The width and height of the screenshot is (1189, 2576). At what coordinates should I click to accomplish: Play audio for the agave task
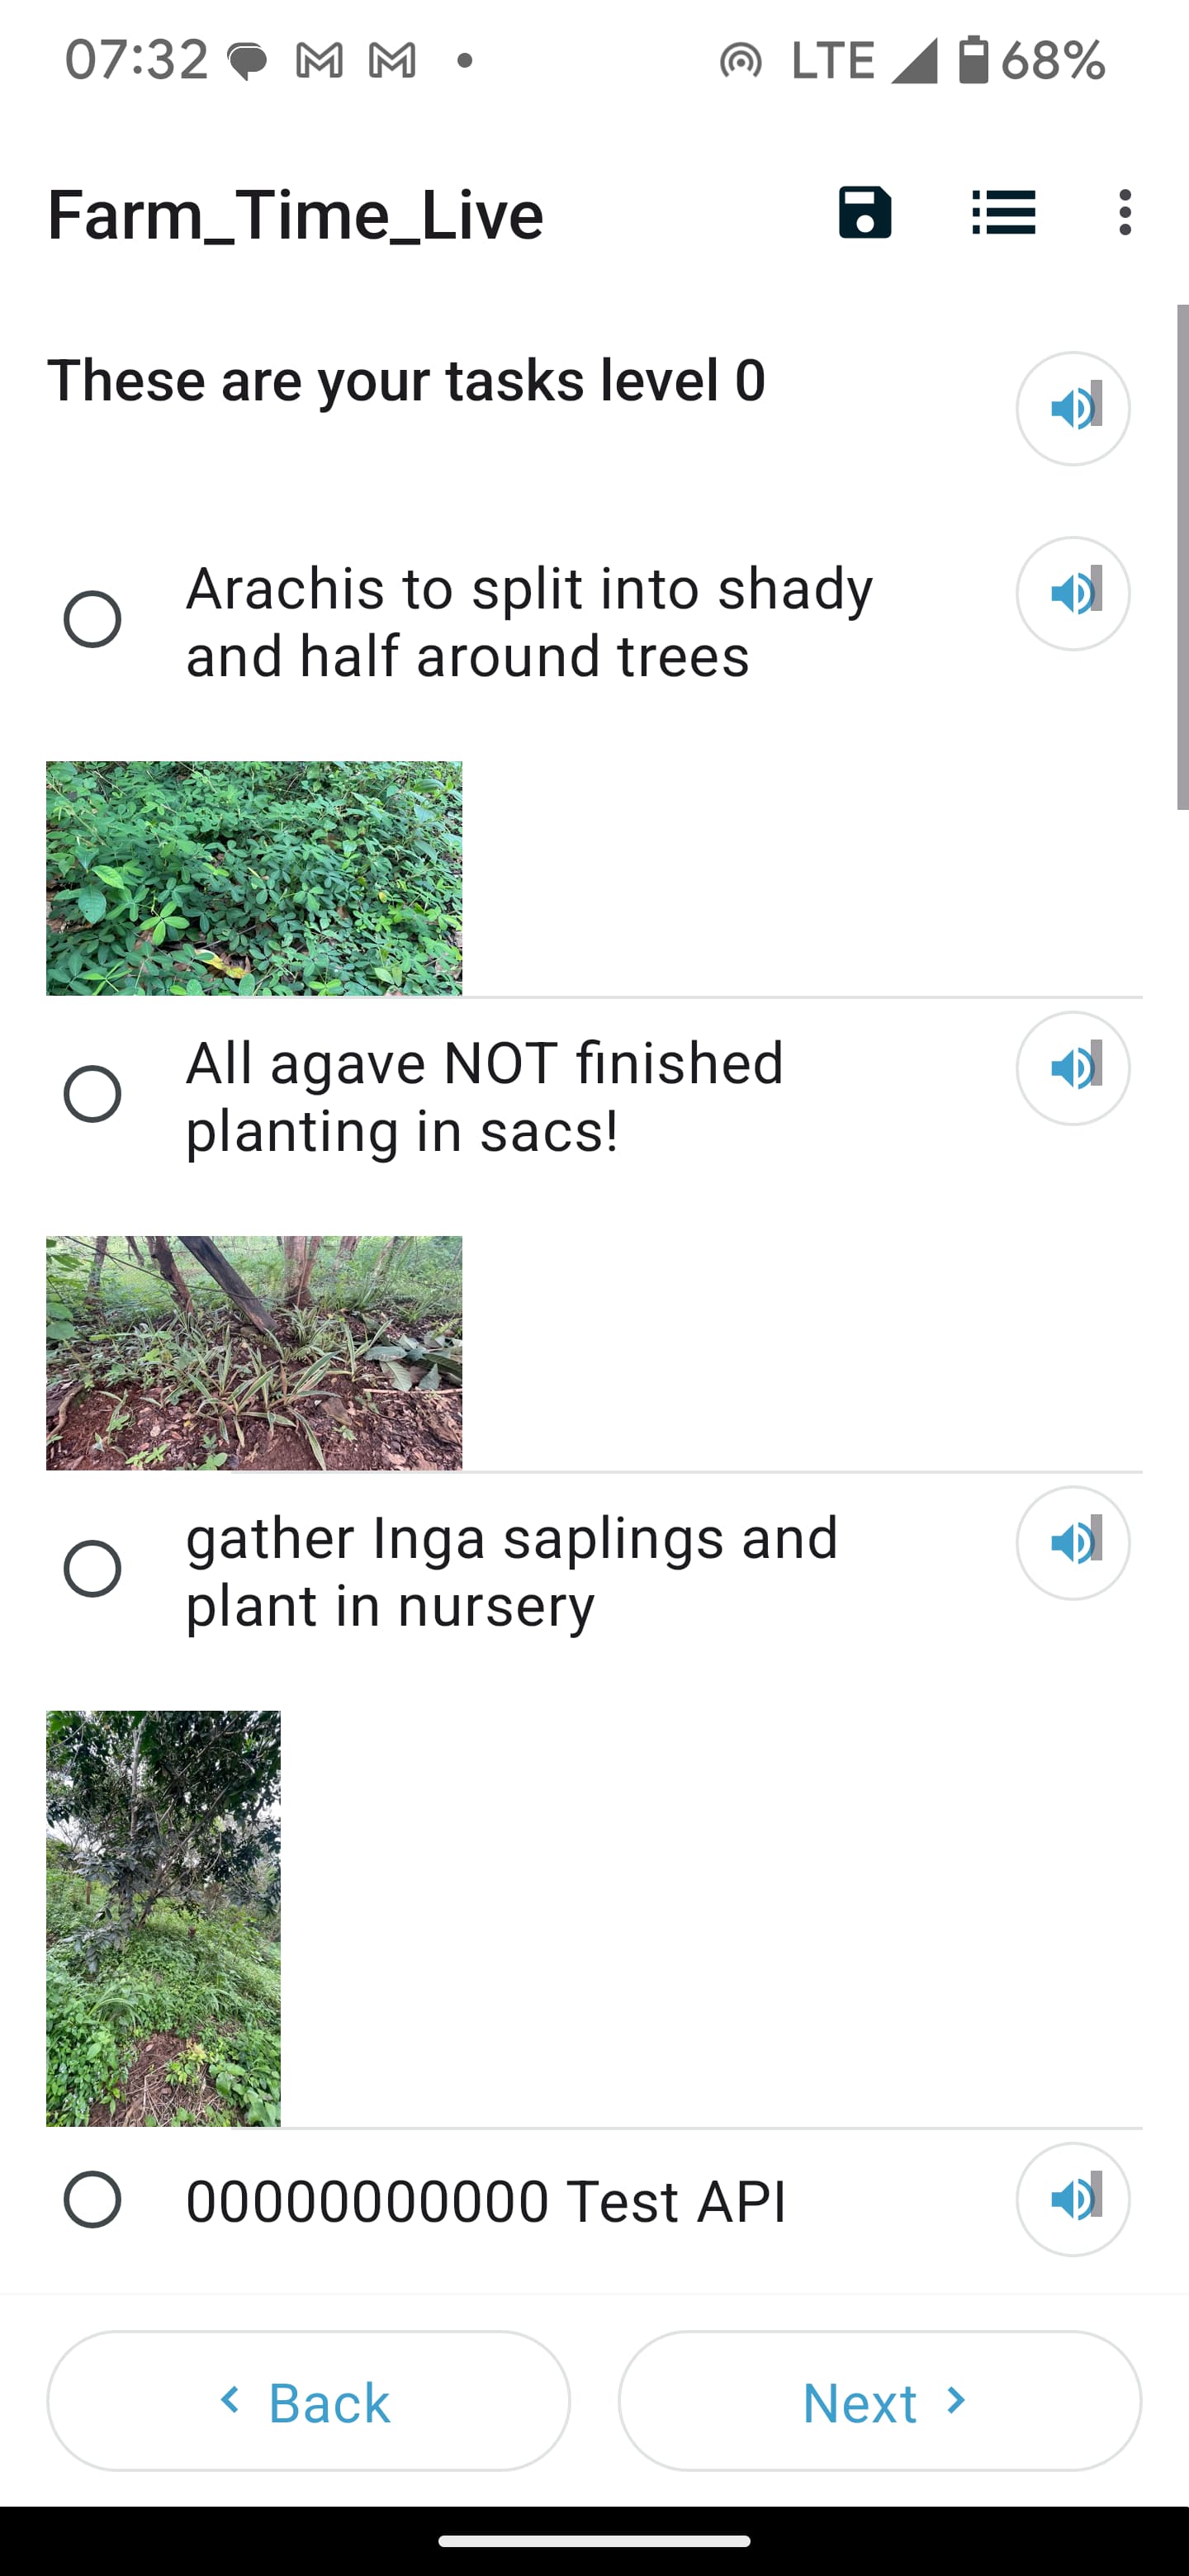[x=1073, y=1068]
